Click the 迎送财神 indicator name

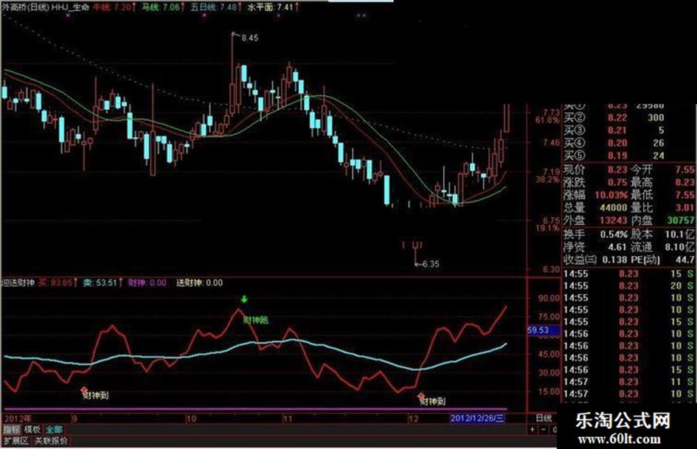click(18, 282)
